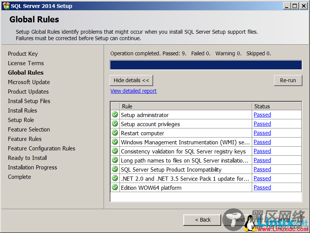
Task: Open Passed status for Long path names rule
Action: [262, 160]
